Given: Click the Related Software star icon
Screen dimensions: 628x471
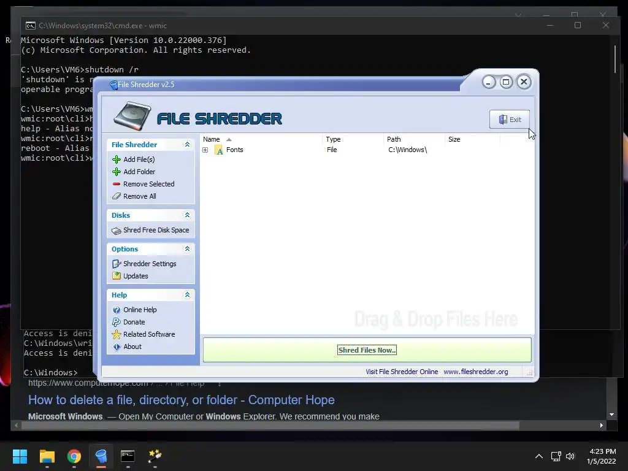Looking at the screenshot, I should pyautogui.click(x=117, y=334).
